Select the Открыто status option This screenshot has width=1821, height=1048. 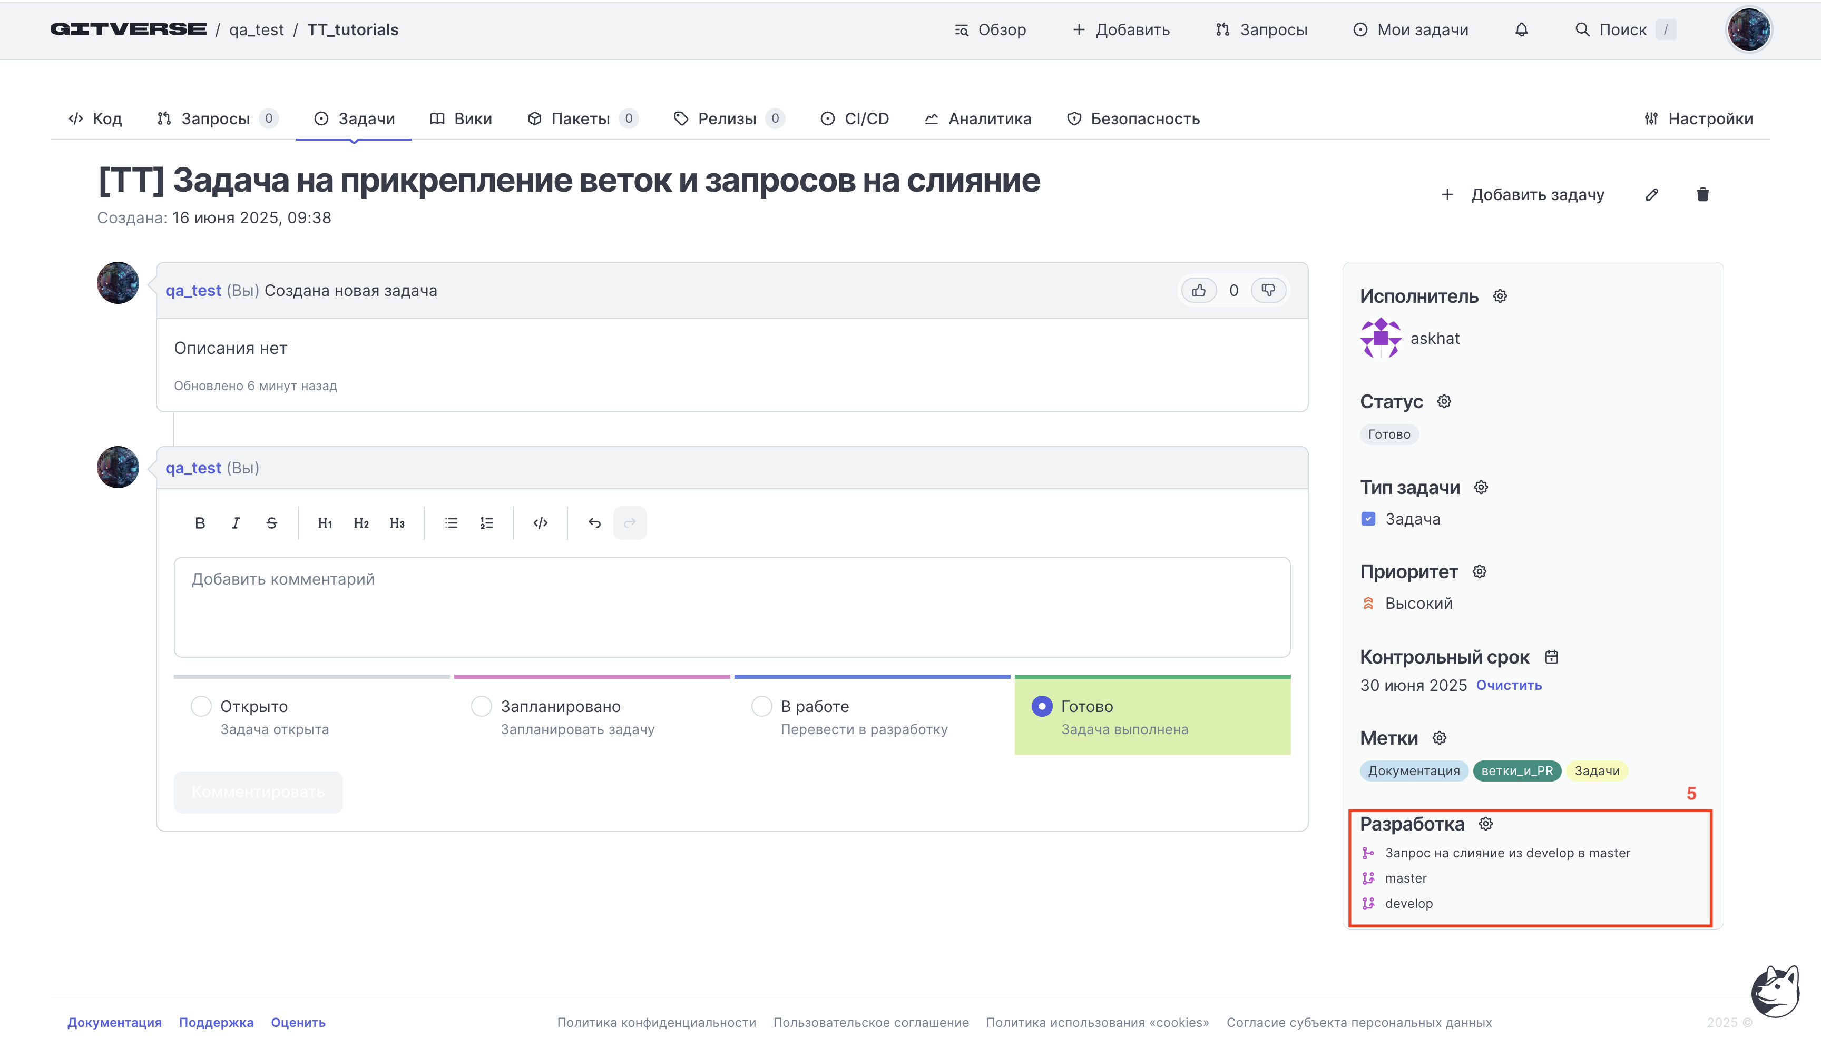pos(202,707)
